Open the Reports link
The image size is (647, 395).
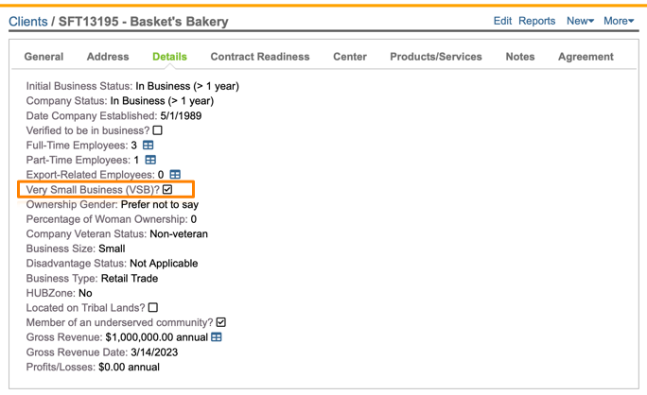[537, 21]
